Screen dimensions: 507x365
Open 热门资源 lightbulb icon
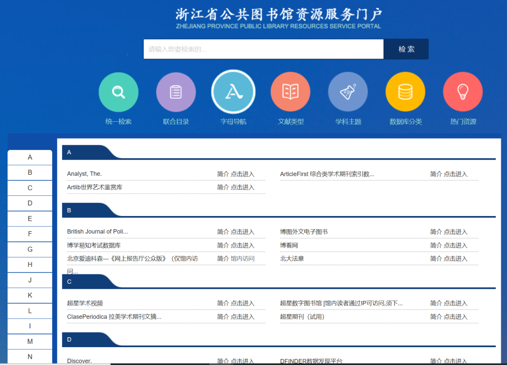pos(463,92)
